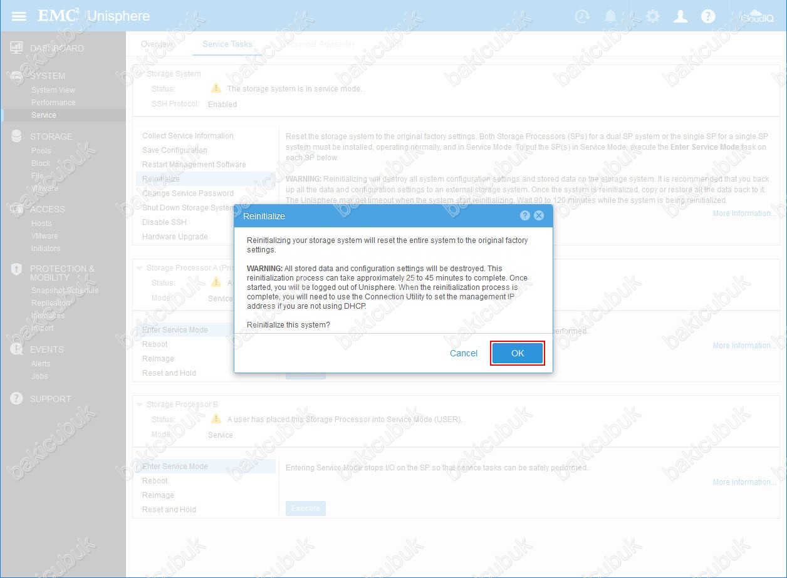Select Disable SSH task
Image resolution: width=787 pixels, height=578 pixels.
click(x=164, y=222)
